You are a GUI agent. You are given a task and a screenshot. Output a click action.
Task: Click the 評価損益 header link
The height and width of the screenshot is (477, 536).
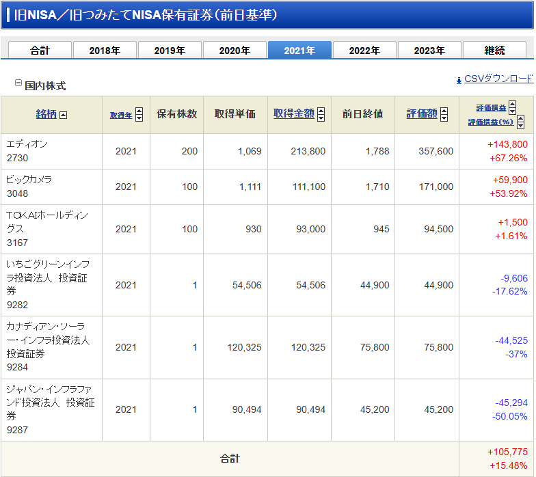[x=491, y=108]
